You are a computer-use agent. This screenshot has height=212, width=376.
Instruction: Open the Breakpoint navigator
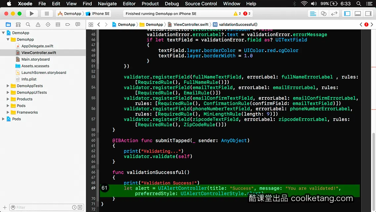(68, 25)
